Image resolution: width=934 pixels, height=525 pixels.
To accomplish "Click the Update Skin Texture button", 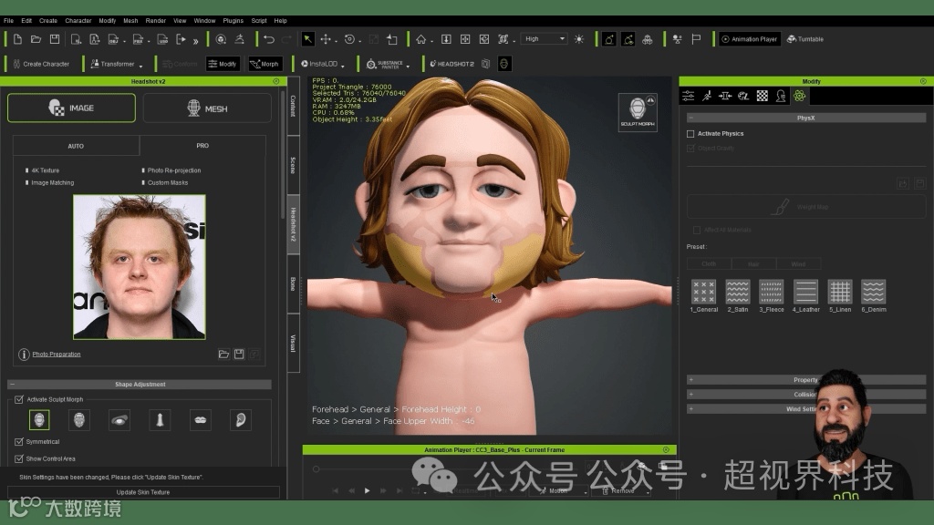I will pyautogui.click(x=142, y=492).
